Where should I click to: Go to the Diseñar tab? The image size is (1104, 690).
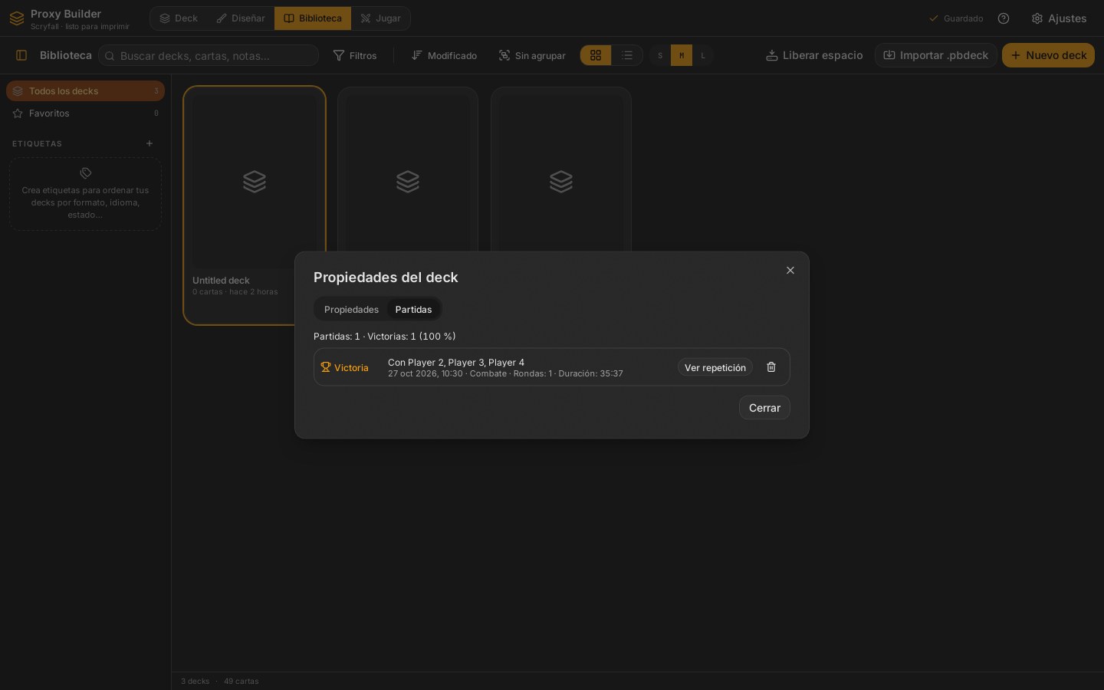[x=241, y=18]
